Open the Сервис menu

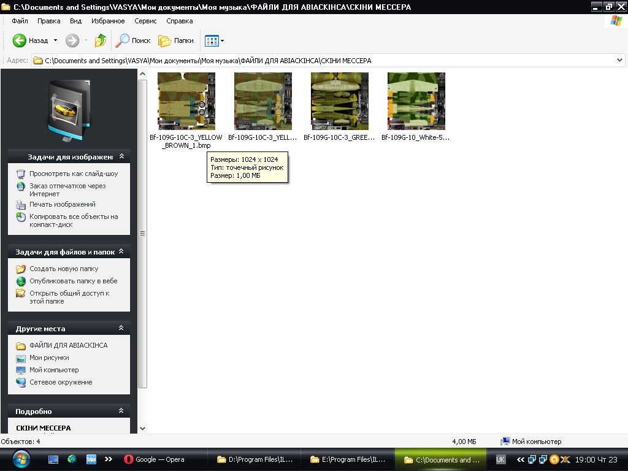click(x=145, y=21)
